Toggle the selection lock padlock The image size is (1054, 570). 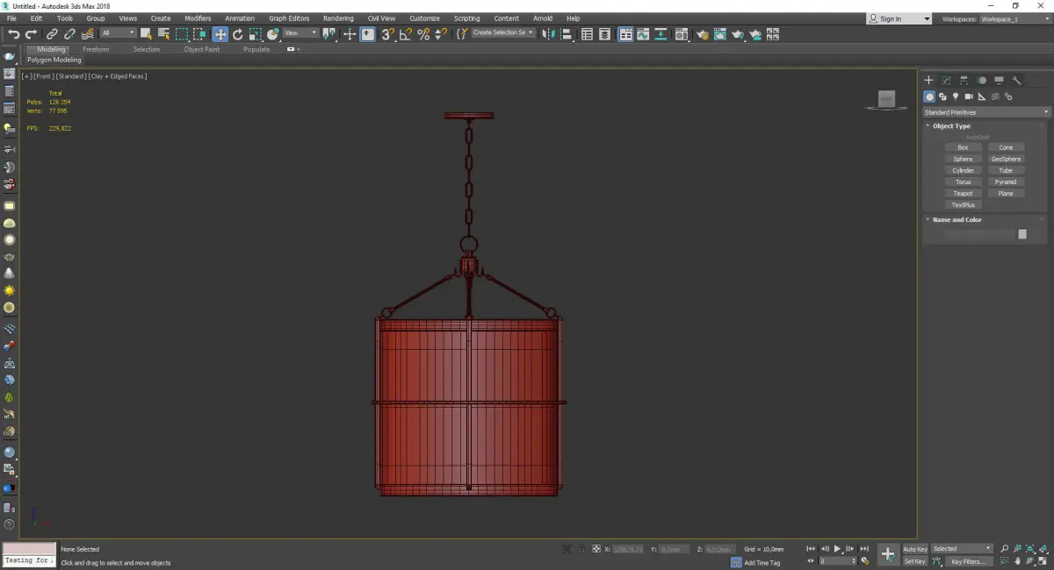pyautogui.click(x=581, y=549)
